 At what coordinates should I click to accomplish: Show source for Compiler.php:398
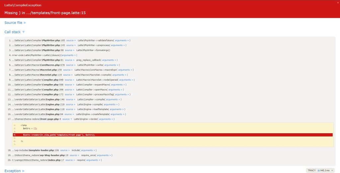pyautogui.click(x=70, y=89)
